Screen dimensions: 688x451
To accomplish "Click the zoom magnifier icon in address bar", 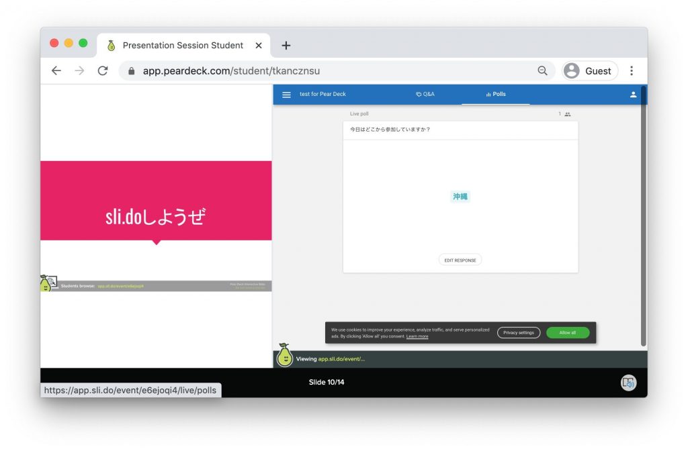I will tap(542, 70).
